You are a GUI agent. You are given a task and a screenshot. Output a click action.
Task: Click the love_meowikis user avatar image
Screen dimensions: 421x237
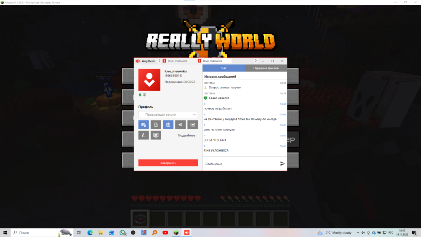pyautogui.click(x=149, y=80)
